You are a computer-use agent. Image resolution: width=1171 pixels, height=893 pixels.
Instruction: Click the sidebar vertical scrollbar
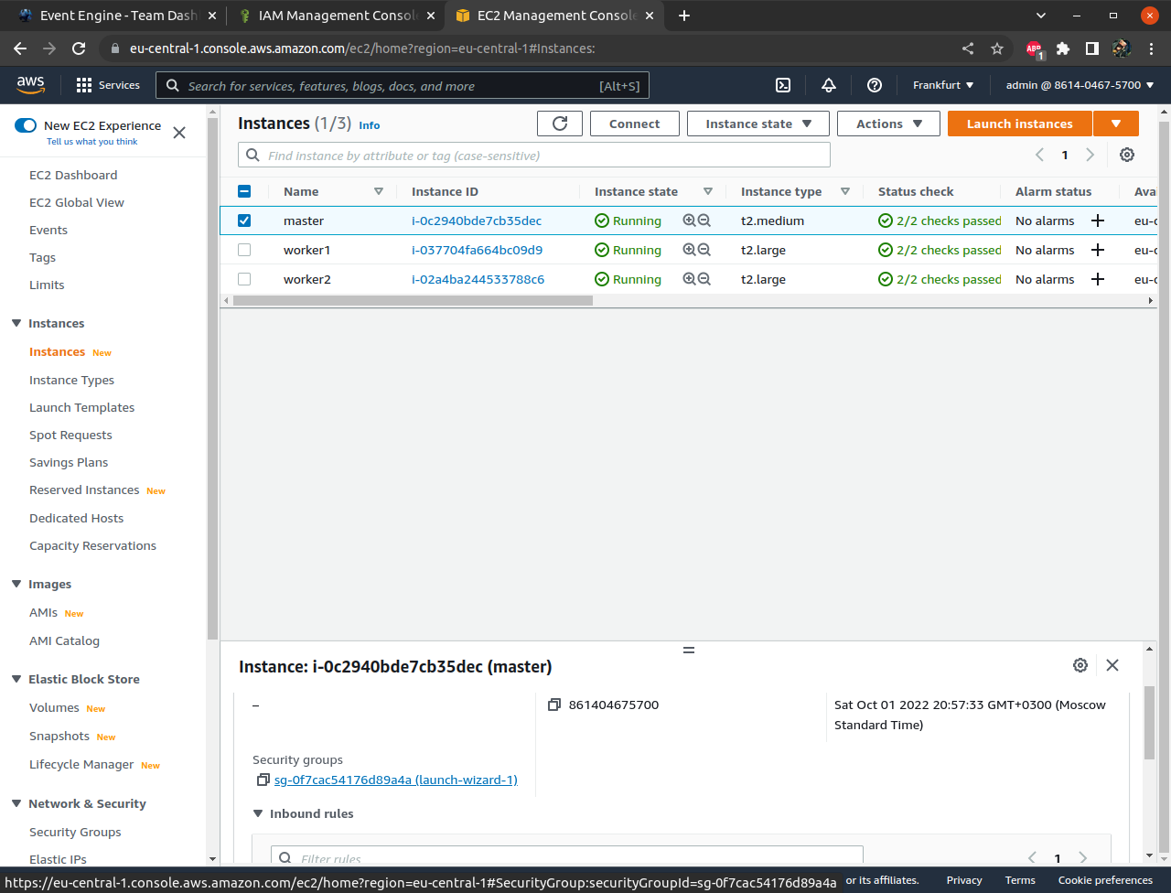(x=212, y=380)
